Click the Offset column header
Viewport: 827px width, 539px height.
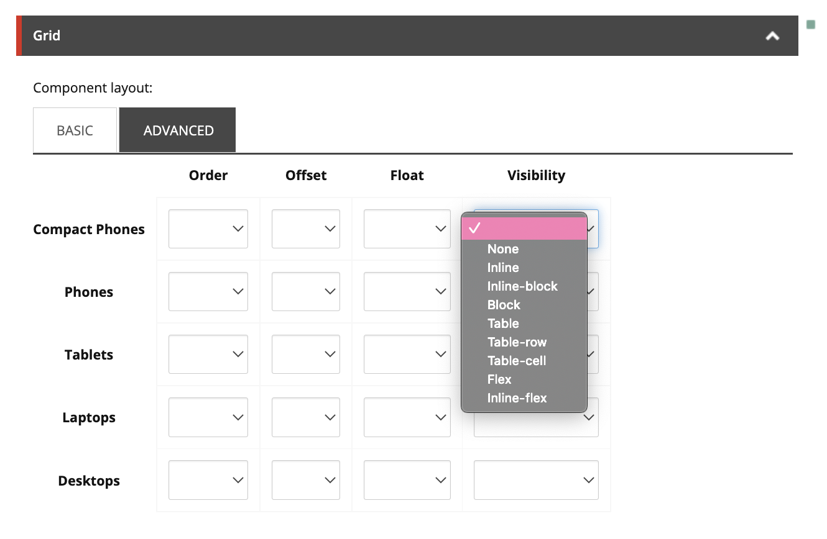306,175
